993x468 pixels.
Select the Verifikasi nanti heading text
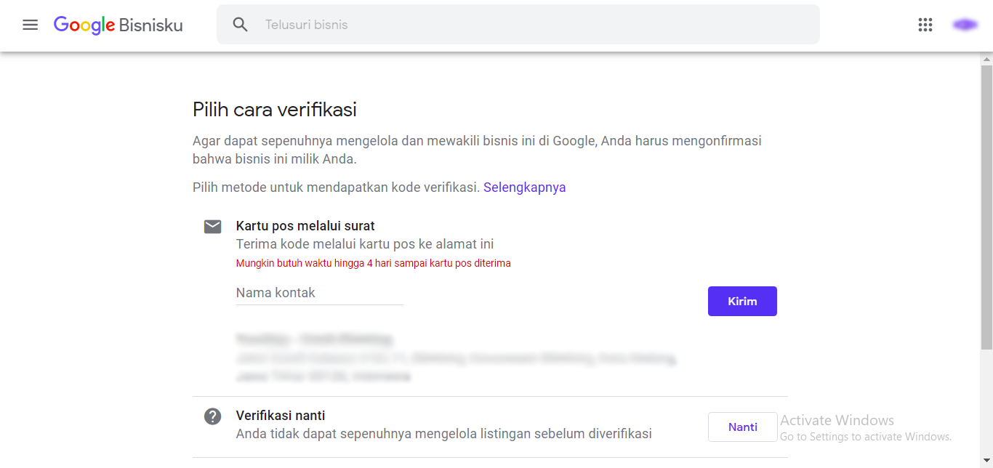point(281,415)
